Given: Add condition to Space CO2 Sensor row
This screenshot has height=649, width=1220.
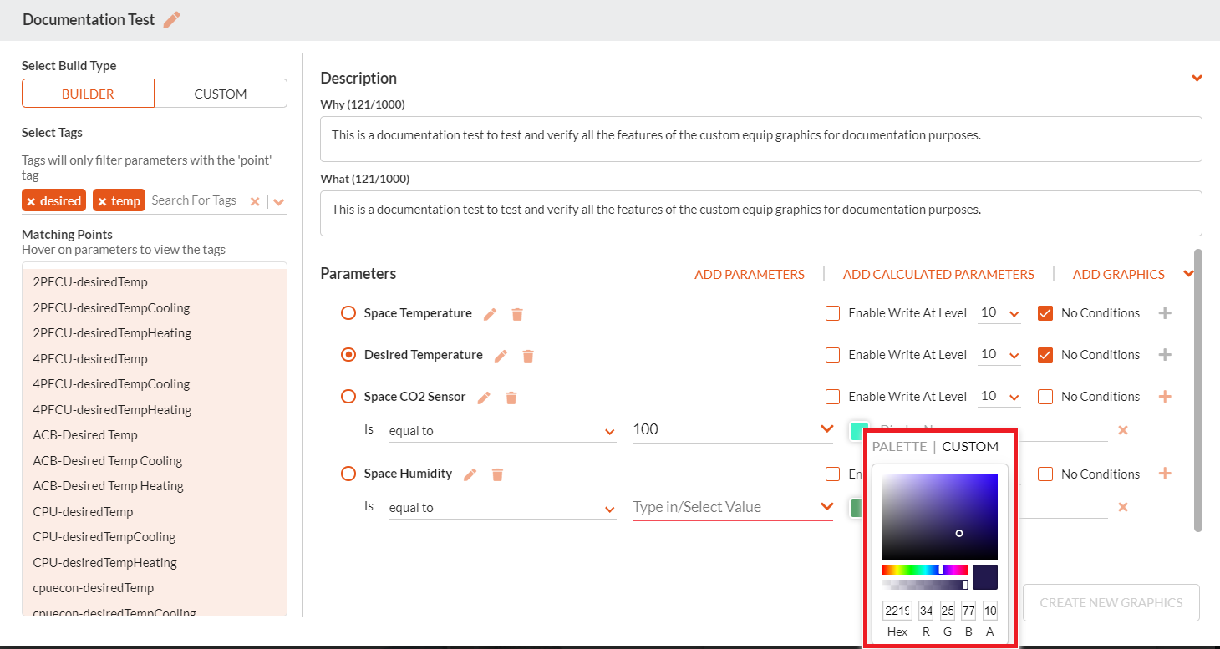Looking at the screenshot, I should (x=1165, y=397).
